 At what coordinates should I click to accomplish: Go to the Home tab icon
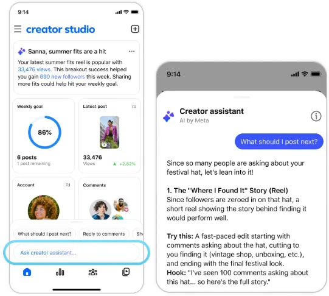[27, 272]
